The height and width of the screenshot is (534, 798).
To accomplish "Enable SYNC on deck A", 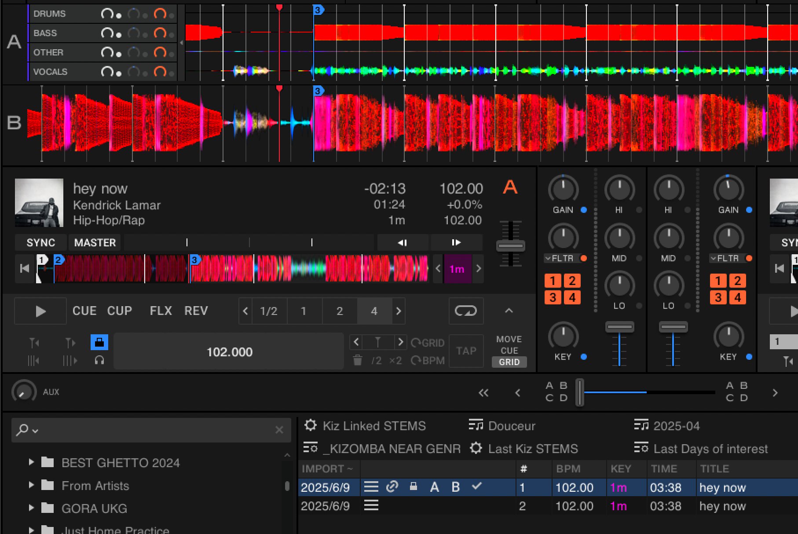I will pos(41,242).
